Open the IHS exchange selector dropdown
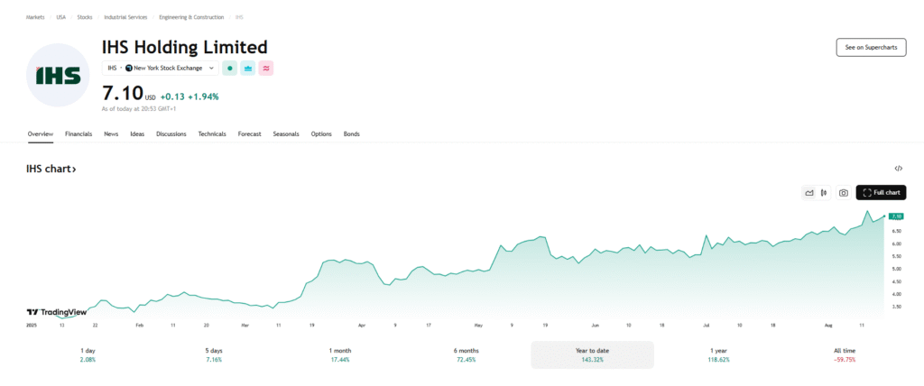Screen dimensions: 924x386 (161, 69)
